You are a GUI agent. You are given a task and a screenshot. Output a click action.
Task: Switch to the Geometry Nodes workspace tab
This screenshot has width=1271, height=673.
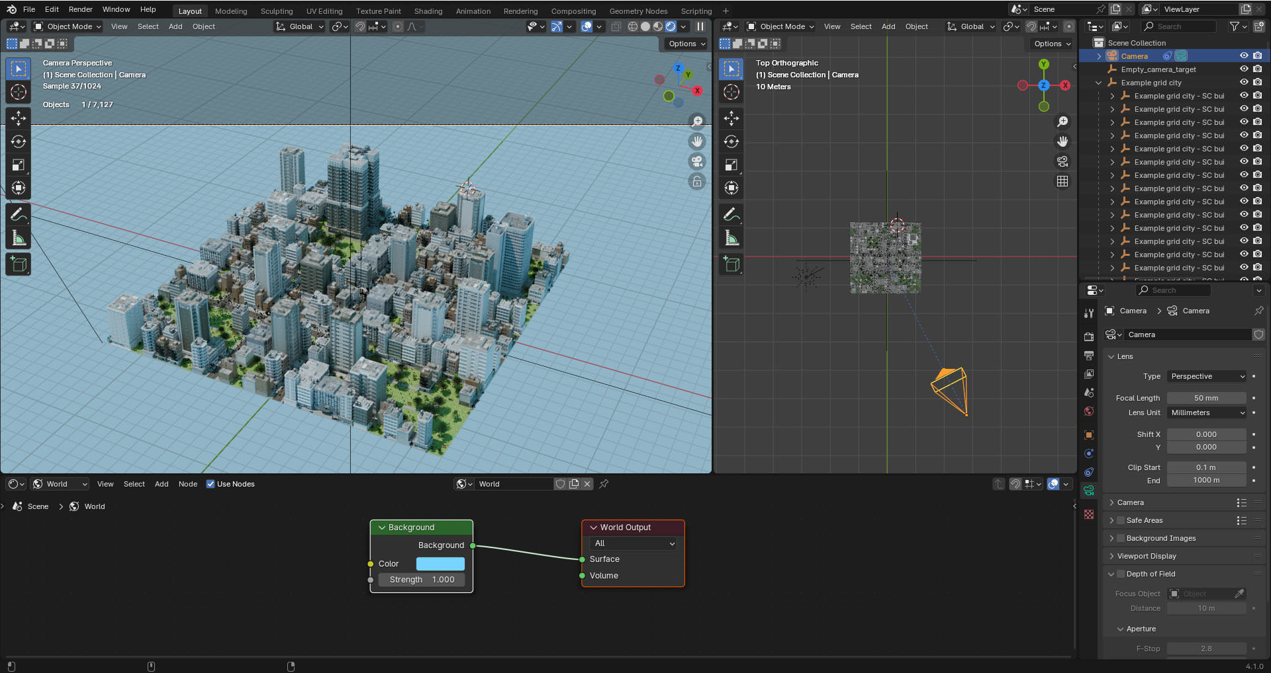point(638,11)
